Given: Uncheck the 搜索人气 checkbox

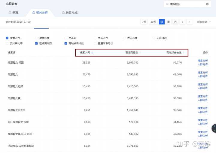Looking at the screenshot, I should click(7, 38).
